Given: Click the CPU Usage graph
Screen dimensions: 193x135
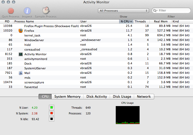Looking at the screenshot, I should 128,115.
